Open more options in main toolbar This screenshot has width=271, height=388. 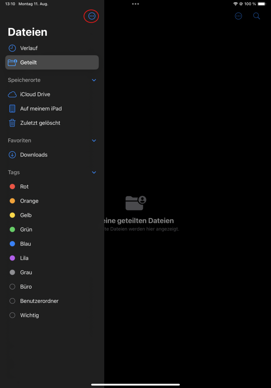(x=238, y=16)
